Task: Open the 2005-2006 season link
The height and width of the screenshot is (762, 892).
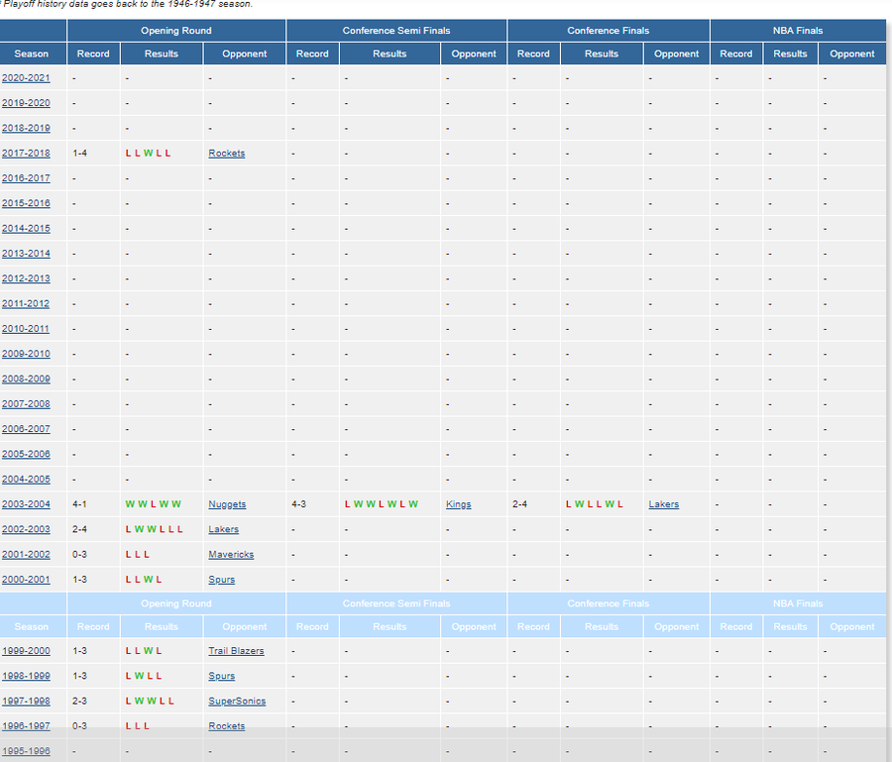Action: point(26,454)
